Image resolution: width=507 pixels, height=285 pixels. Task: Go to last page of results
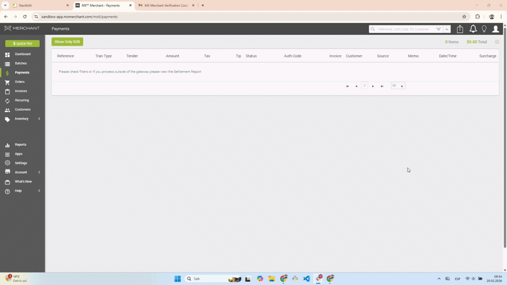pos(382,86)
